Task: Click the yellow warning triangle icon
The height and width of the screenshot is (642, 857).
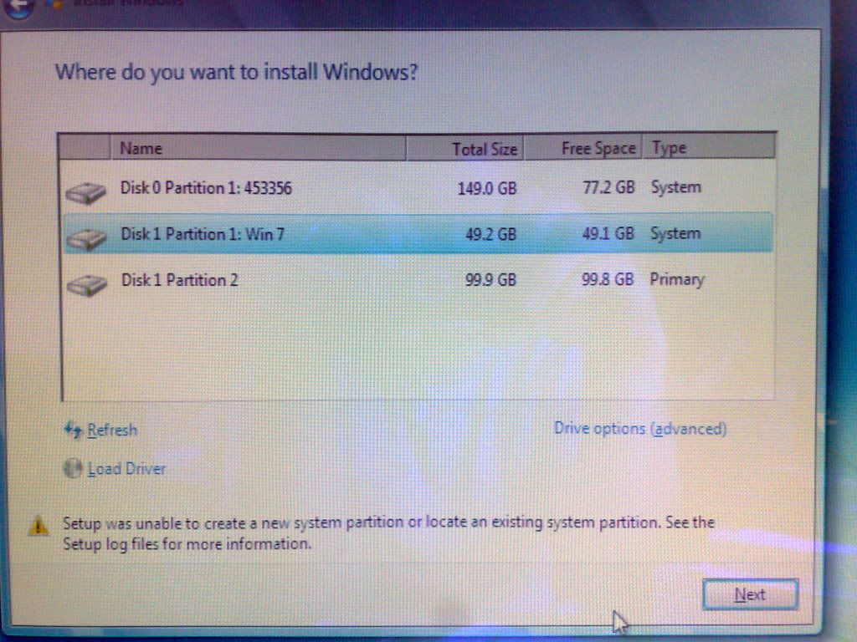Action: pyautogui.click(x=38, y=525)
